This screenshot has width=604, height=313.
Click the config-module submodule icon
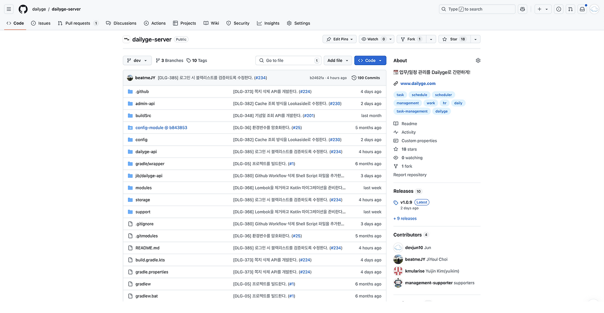click(x=131, y=128)
